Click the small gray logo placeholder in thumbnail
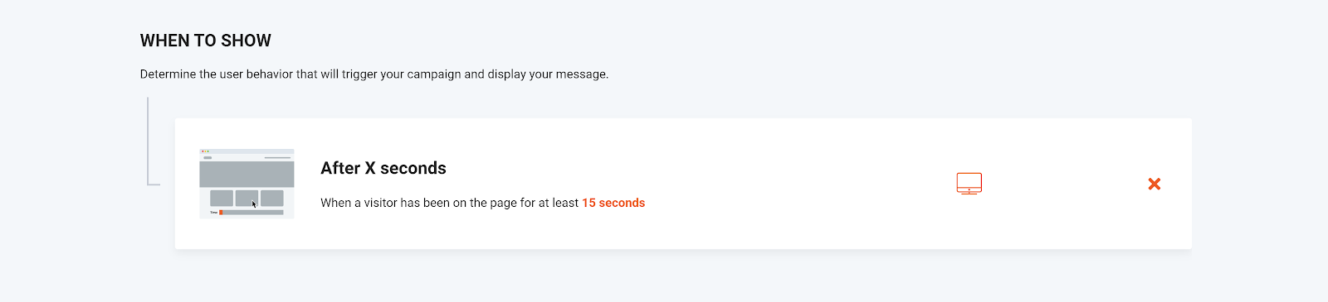Screen dimensions: 1328x302 [x=207, y=157]
